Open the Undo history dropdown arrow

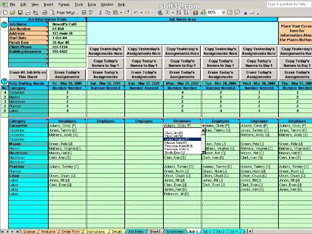[141, 13]
